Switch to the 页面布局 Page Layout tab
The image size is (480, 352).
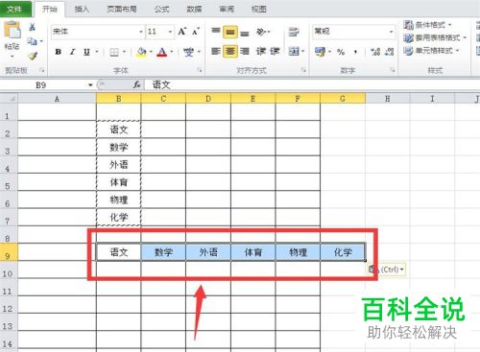122,9
